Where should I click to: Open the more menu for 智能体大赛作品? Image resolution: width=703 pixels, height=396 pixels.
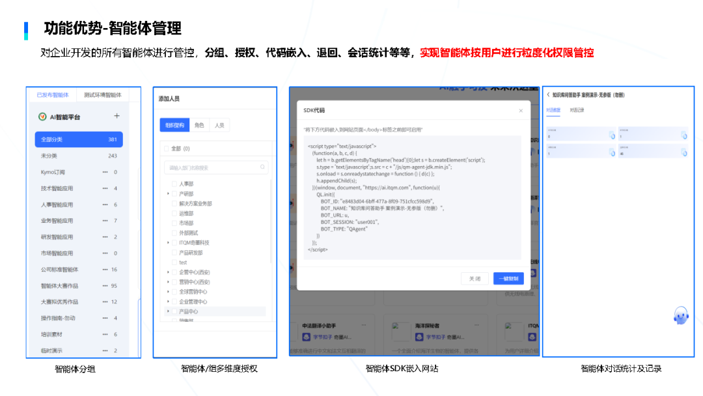click(105, 286)
